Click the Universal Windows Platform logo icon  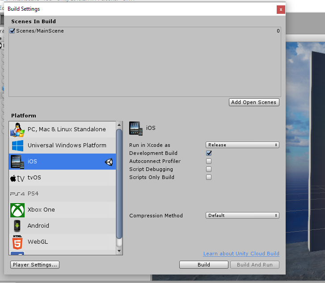[17, 146]
